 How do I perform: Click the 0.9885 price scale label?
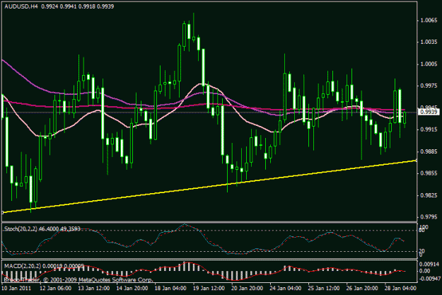tap(429, 151)
